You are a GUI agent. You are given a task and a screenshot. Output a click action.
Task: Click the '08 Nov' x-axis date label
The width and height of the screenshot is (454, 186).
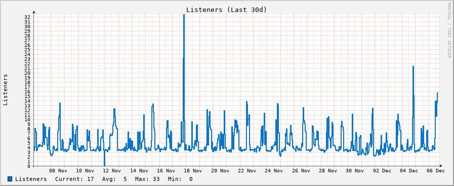pyautogui.click(x=59, y=171)
